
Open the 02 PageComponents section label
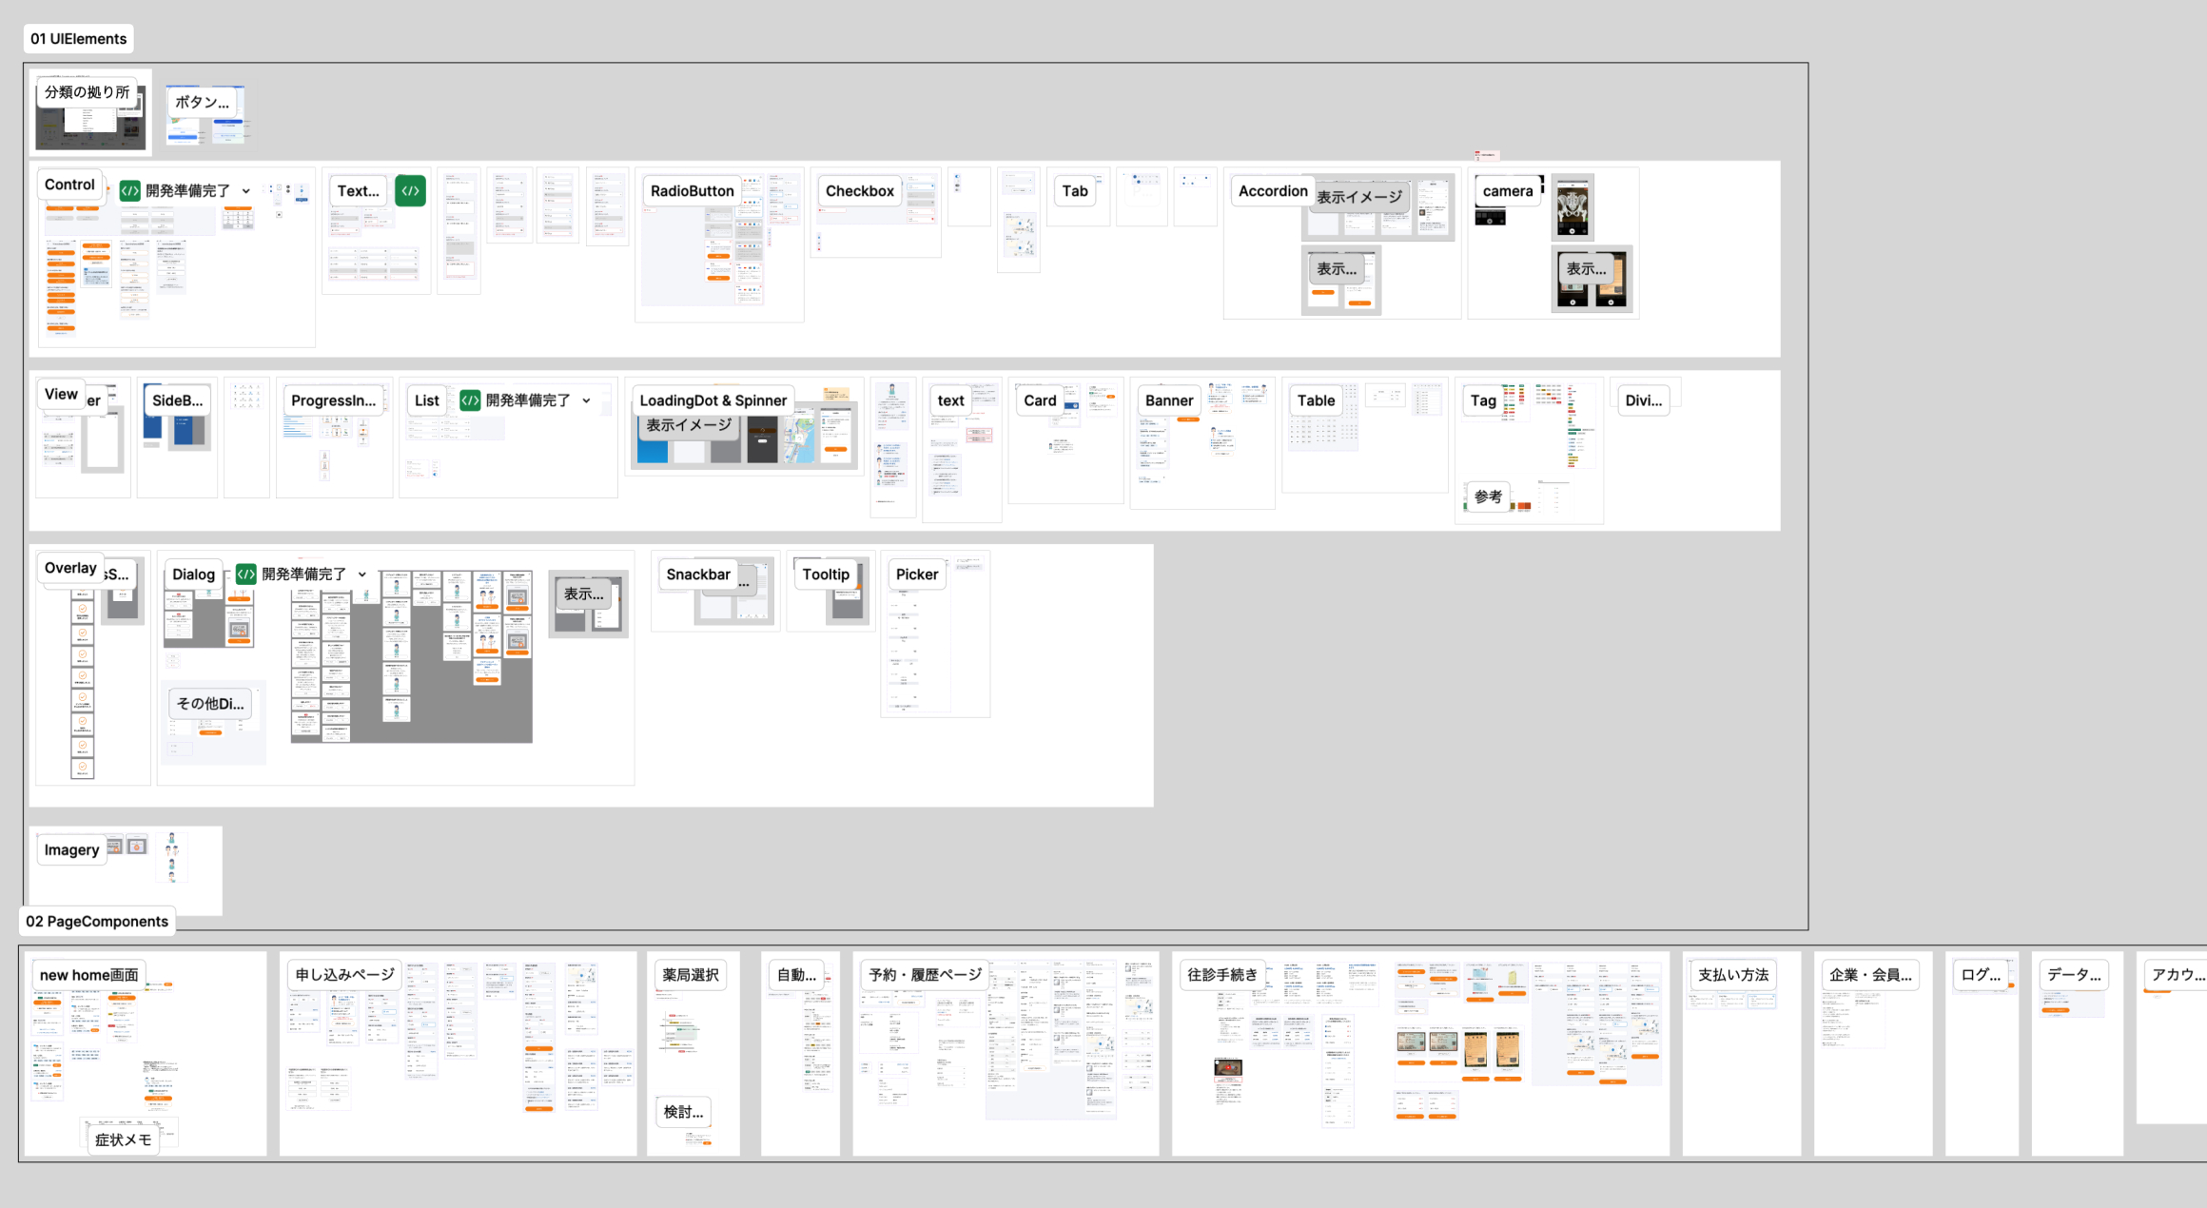click(x=97, y=921)
